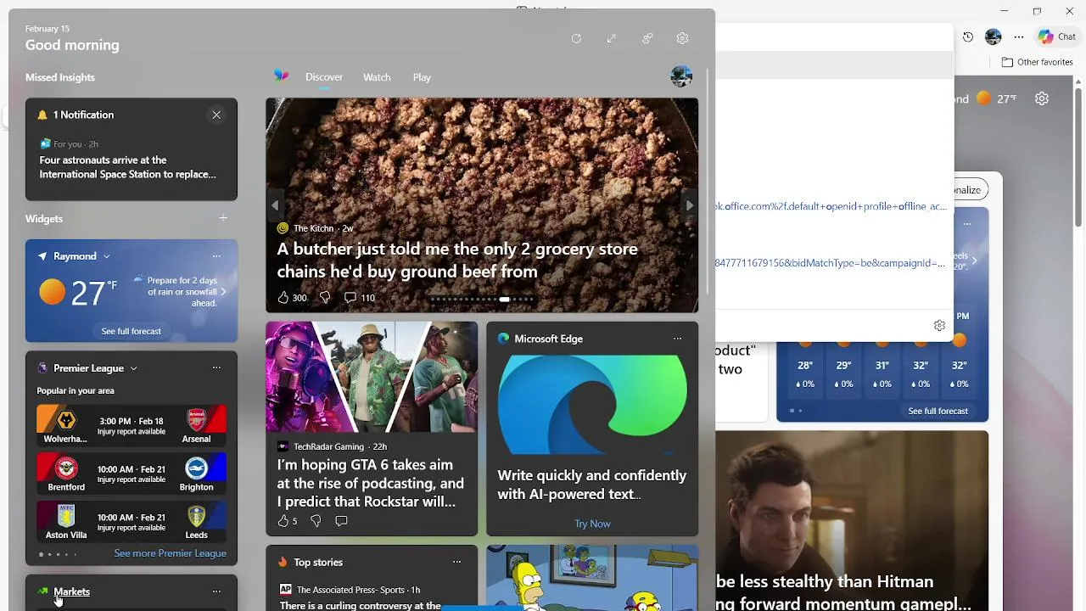Open the Simpsons cartoon thumbnail card
The image size is (1086, 611).
pyautogui.click(x=592, y=578)
